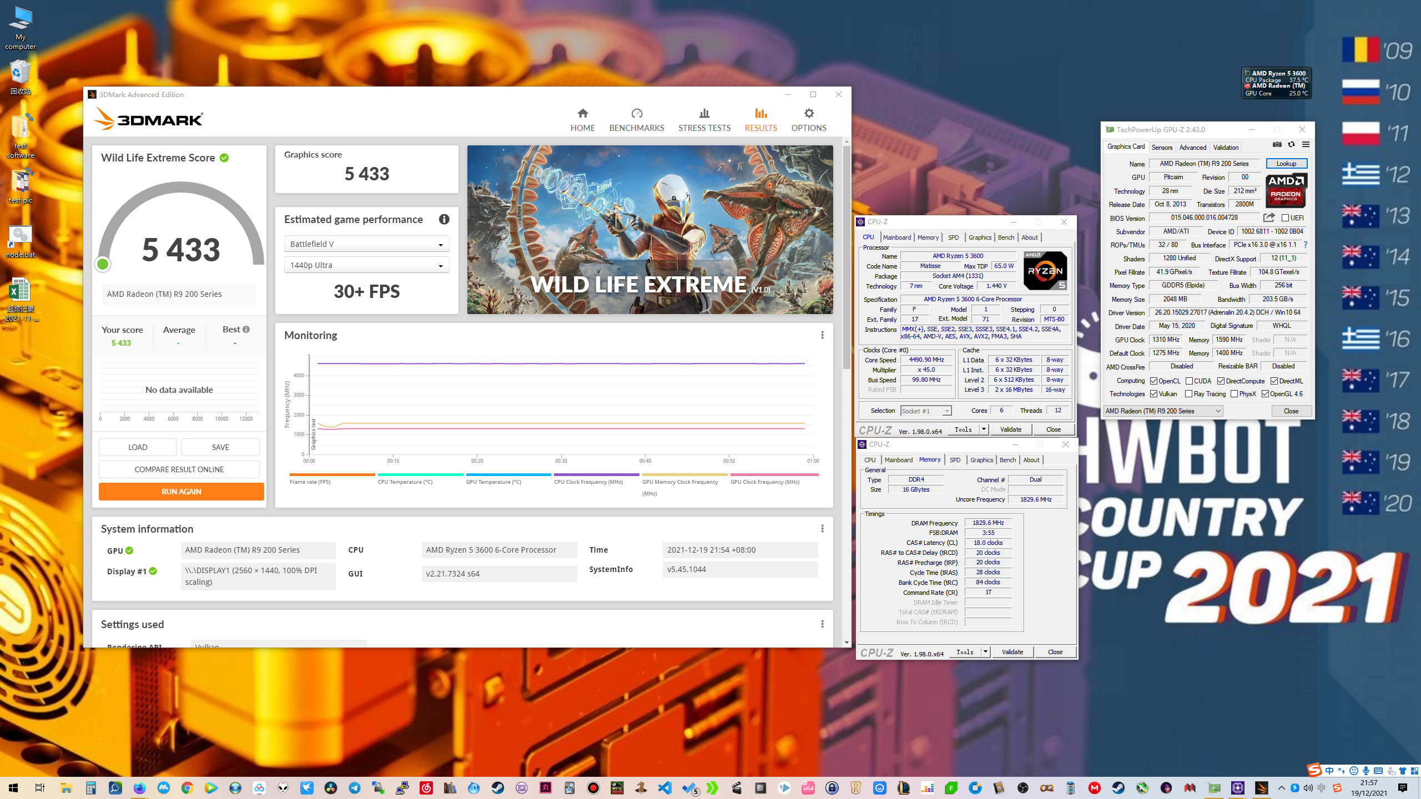The image size is (1421, 799).
Task: Open the Tools dropdown arrow in lower CPU-Z window
Action: point(985,651)
